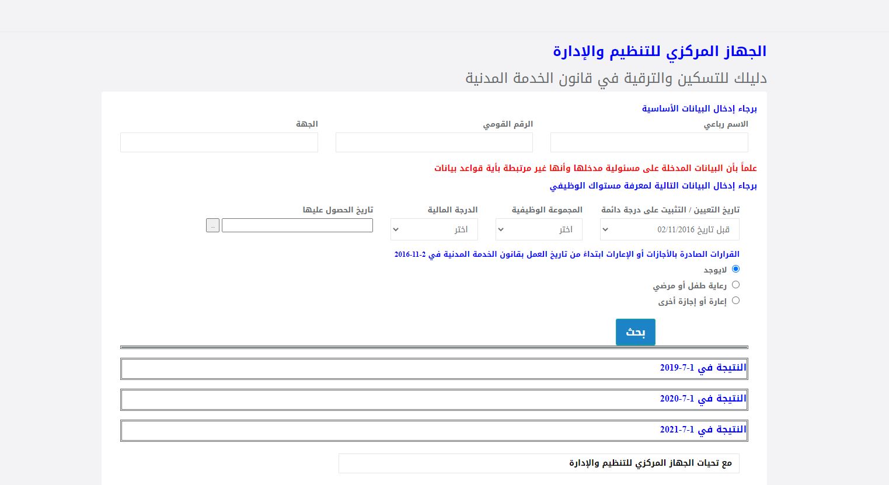The image size is (889, 485).
Task: Focus the الجهة (entity) input field
Action: (x=219, y=142)
